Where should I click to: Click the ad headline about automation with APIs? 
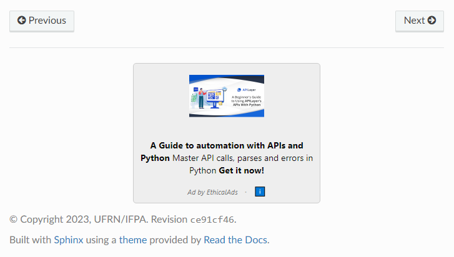[222, 152]
